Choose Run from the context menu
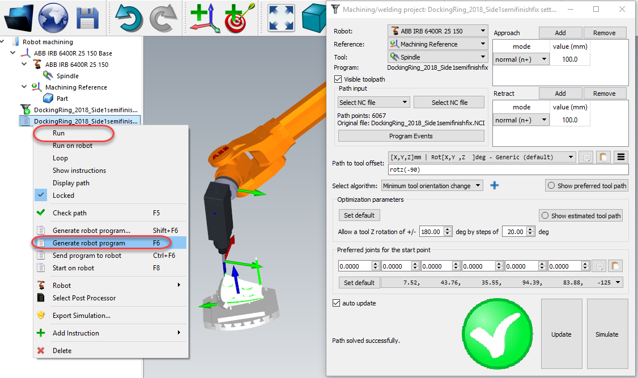The height and width of the screenshot is (378, 638). tap(58, 133)
